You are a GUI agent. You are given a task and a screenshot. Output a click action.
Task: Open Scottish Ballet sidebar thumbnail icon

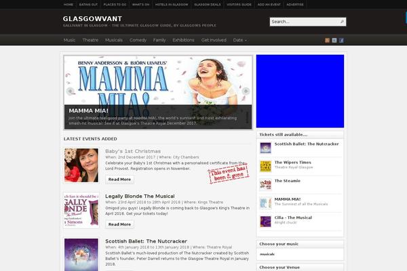pyautogui.click(x=265, y=148)
